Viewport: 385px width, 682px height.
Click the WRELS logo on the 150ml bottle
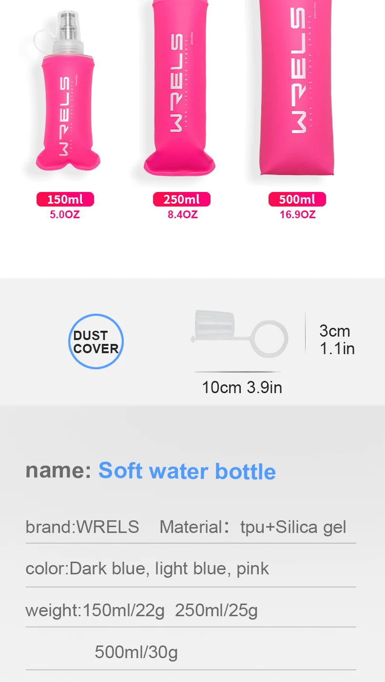coord(64,116)
